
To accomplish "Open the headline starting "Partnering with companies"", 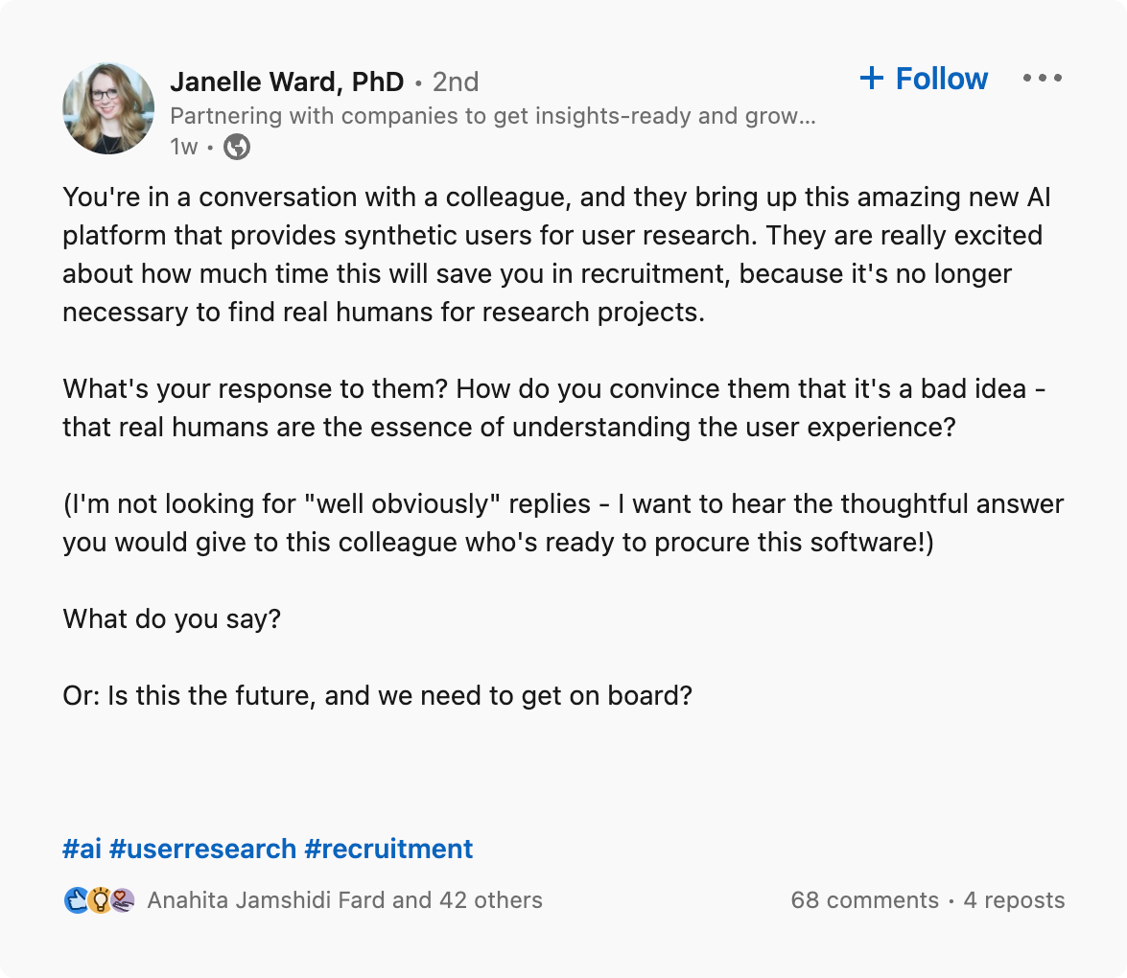I will point(492,117).
